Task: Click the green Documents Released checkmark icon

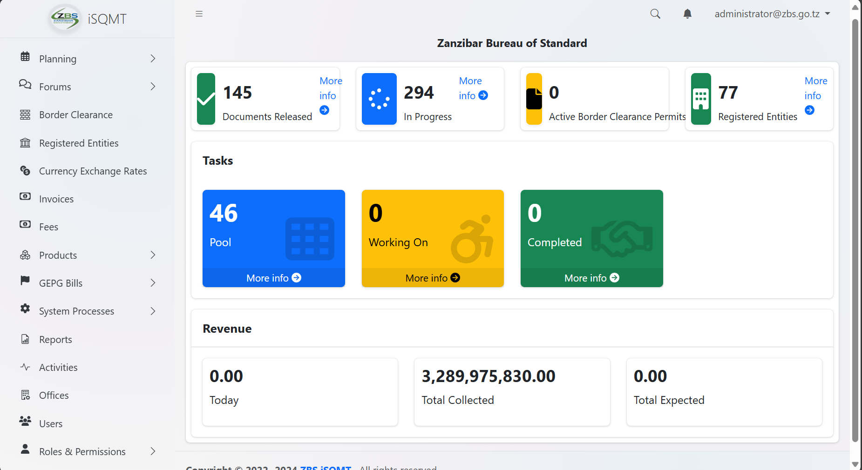Action: pos(206,99)
